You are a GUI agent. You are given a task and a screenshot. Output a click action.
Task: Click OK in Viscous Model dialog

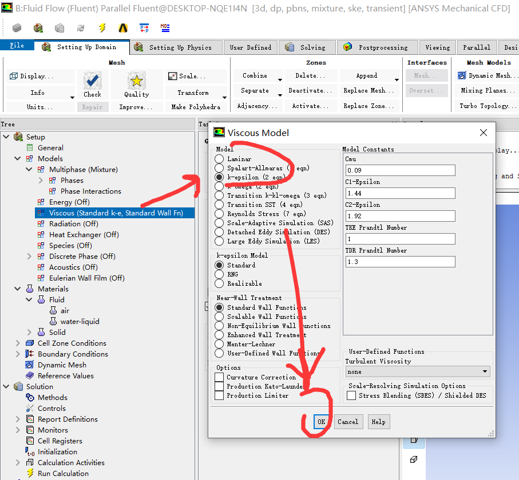coord(322,422)
